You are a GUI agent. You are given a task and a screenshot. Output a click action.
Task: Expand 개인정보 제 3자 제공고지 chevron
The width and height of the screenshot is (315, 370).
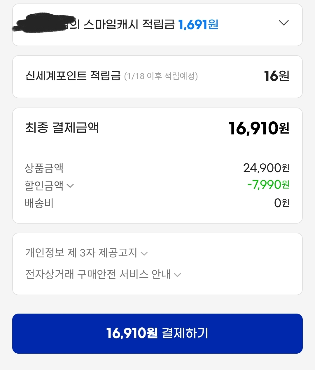[144, 253]
